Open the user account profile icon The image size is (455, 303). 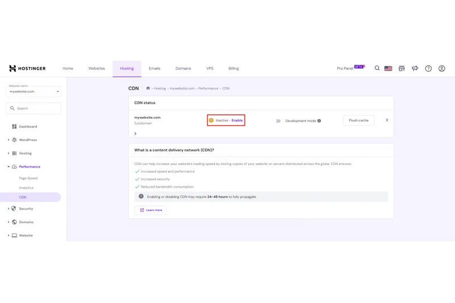pyautogui.click(x=442, y=68)
